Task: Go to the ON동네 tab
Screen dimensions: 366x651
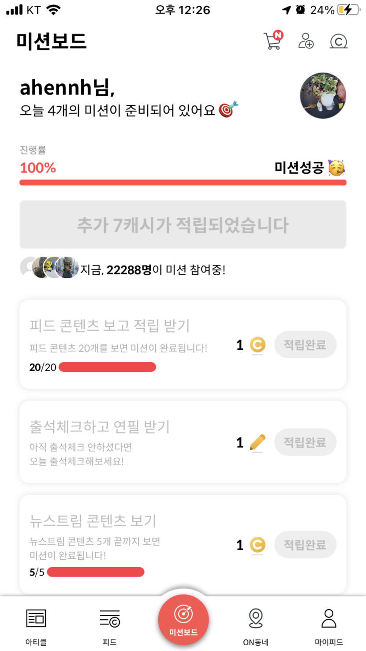Action: click(256, 625)
